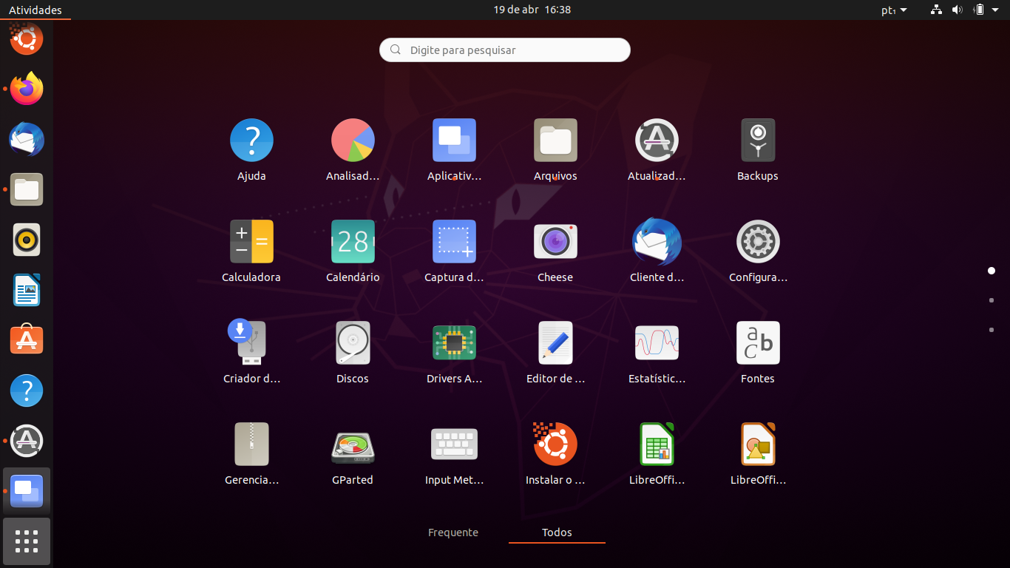Open LibreOffice Draw icon
Viewport: 1010px width, 568px height.
(x=758, y=444)
